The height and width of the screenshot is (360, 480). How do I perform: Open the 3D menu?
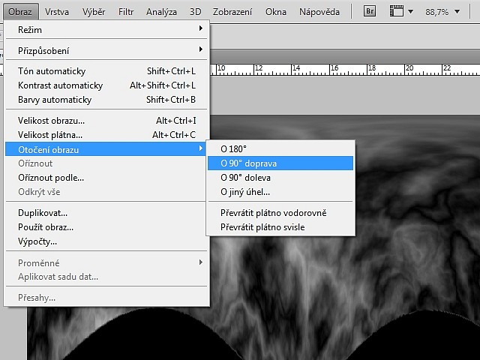[195, 12]
